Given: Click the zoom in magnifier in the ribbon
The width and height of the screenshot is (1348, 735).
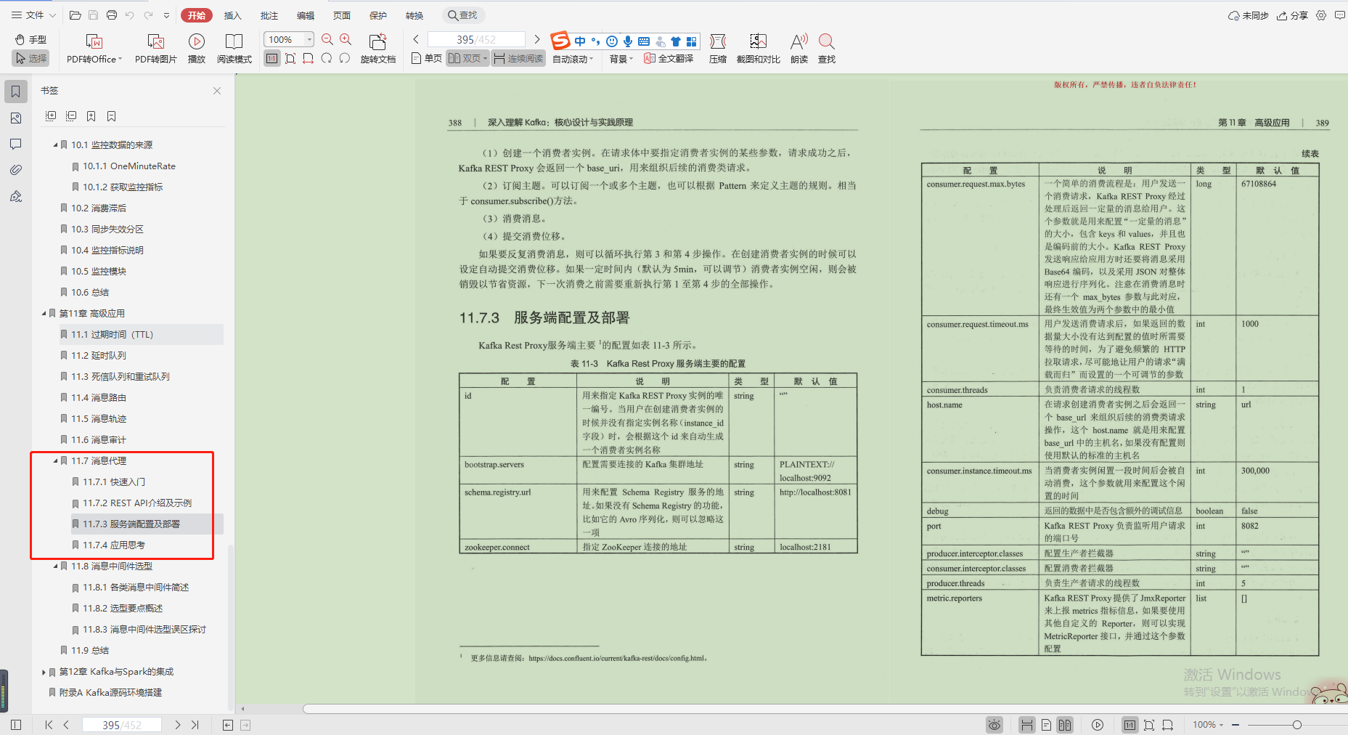Looking at the screenshot, I should [x=346, y=40].
